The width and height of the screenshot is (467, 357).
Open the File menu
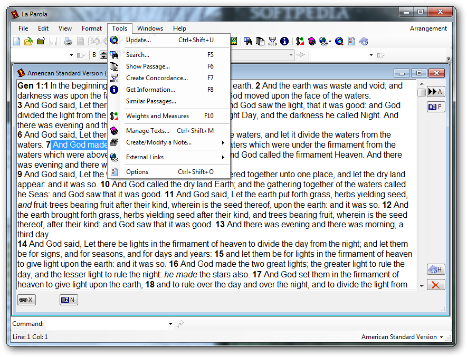[x=23, y=28]
